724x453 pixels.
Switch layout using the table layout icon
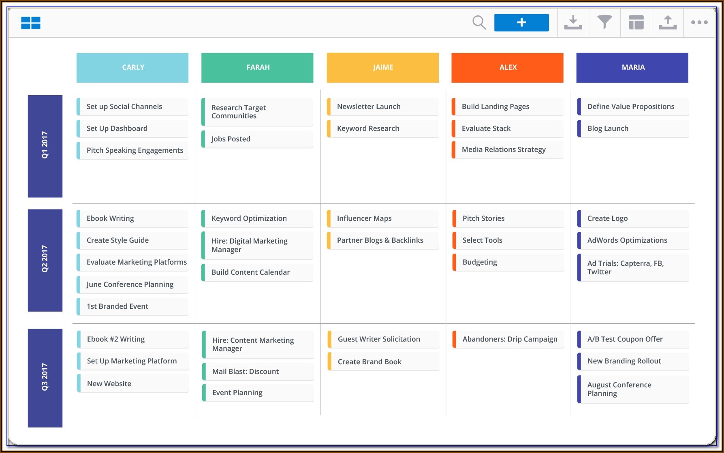click(x=636, y=23)
